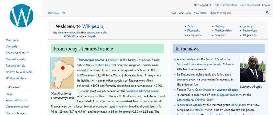The height and width of the screenshot is (115, 273).
Task: Click the Bogotá link
Action: pos(217,64)
